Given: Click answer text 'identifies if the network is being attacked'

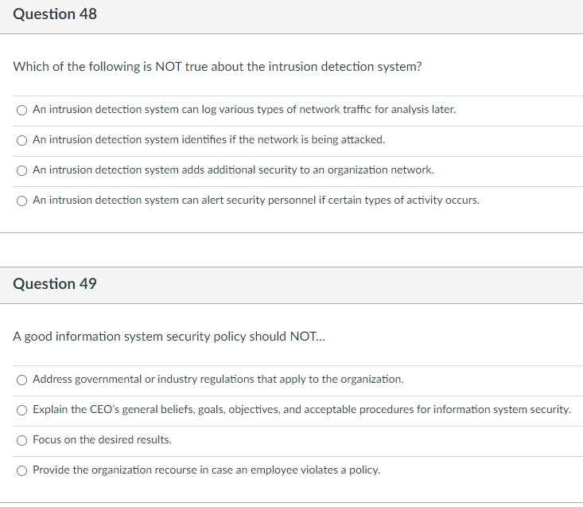Looking at the screenshot, I should (208, 140).
